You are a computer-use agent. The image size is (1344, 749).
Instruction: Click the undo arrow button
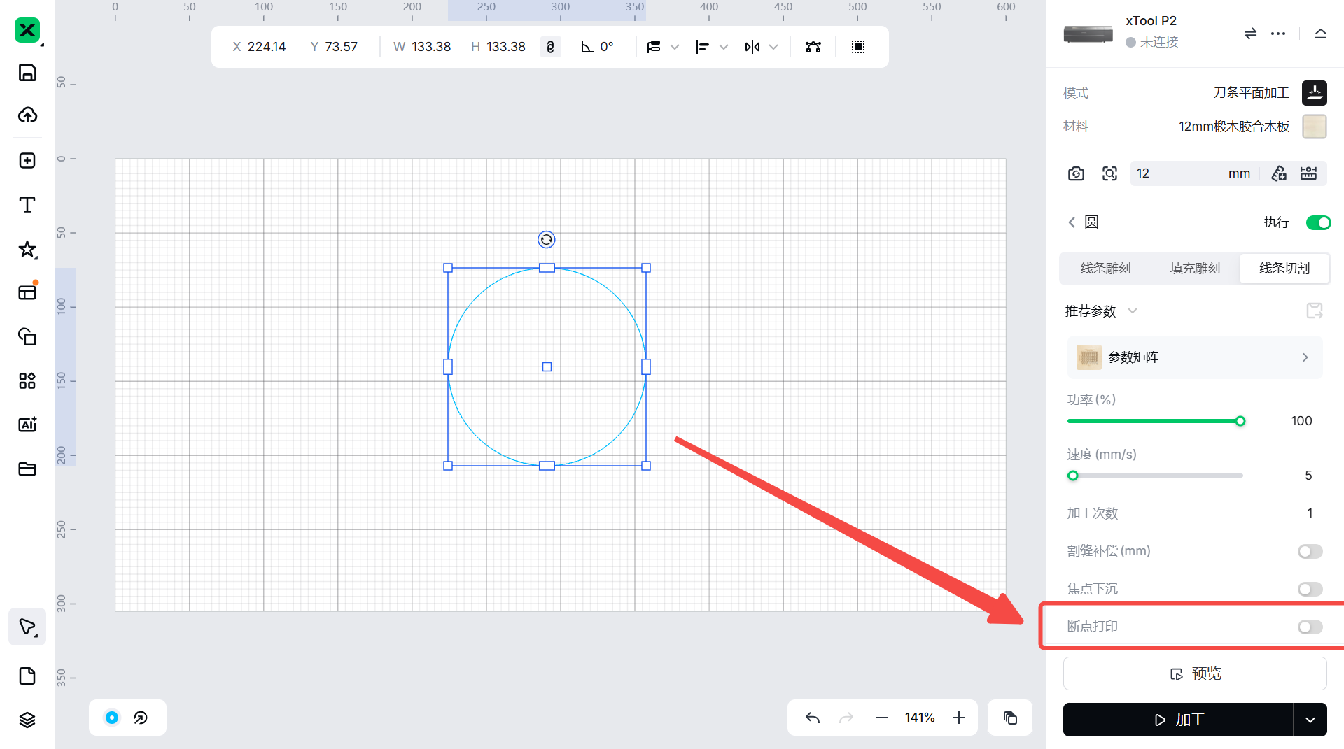coord(812,718)
